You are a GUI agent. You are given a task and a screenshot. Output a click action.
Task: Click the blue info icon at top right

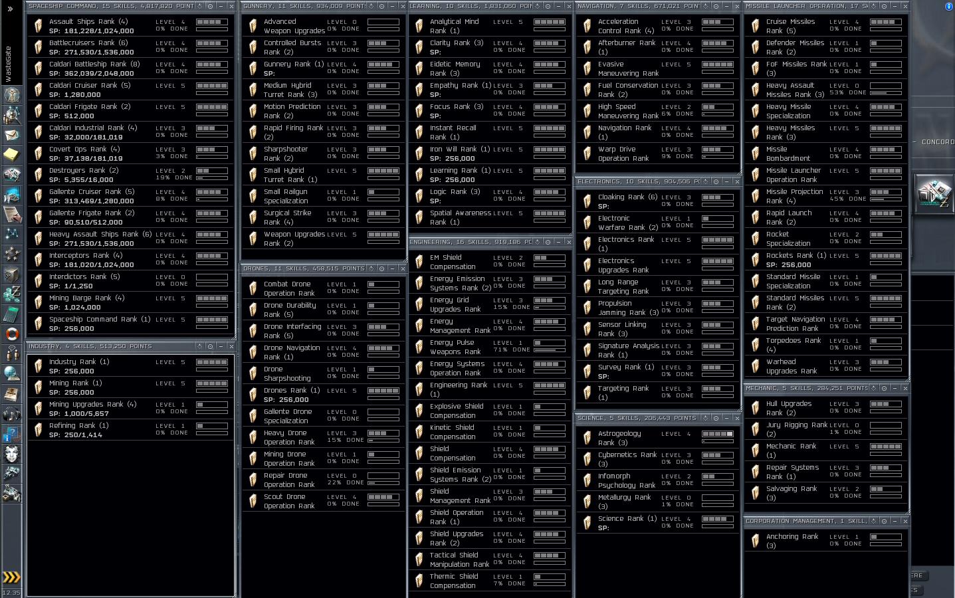click(x=948, y=6)
